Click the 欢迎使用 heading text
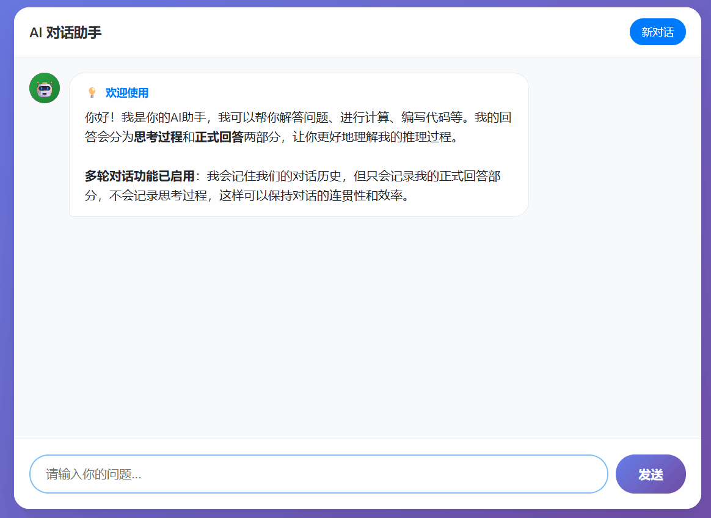This screenshot has height=518, width=711. pos(126,93)
